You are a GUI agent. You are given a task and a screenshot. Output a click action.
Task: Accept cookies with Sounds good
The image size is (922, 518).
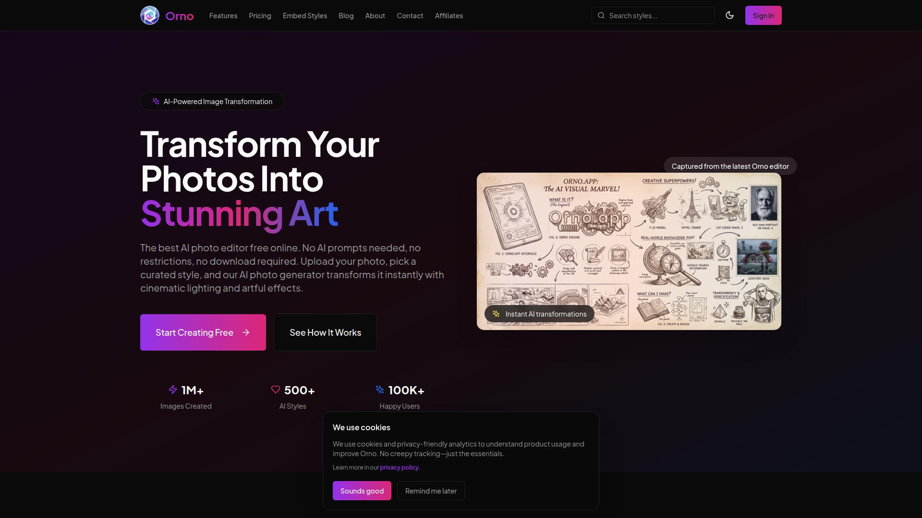point(362,491)
